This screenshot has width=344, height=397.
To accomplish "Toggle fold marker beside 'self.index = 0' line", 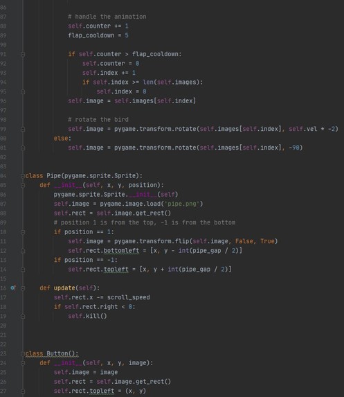I will (23, 91).
